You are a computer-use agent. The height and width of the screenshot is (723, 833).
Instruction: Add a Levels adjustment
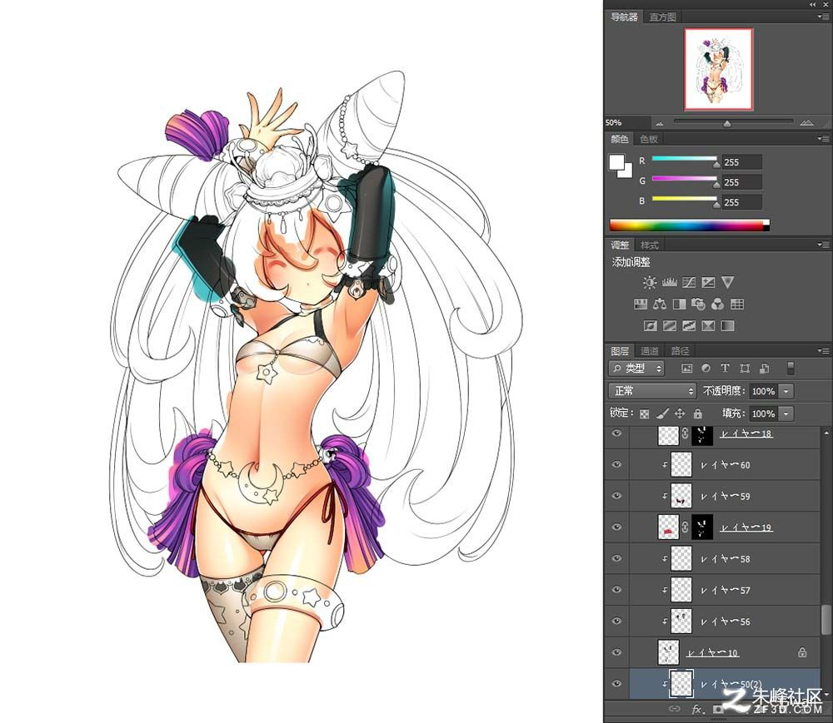point(669,282)
